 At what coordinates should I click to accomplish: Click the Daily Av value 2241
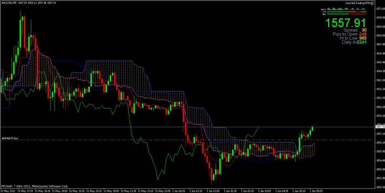point(362,42)
